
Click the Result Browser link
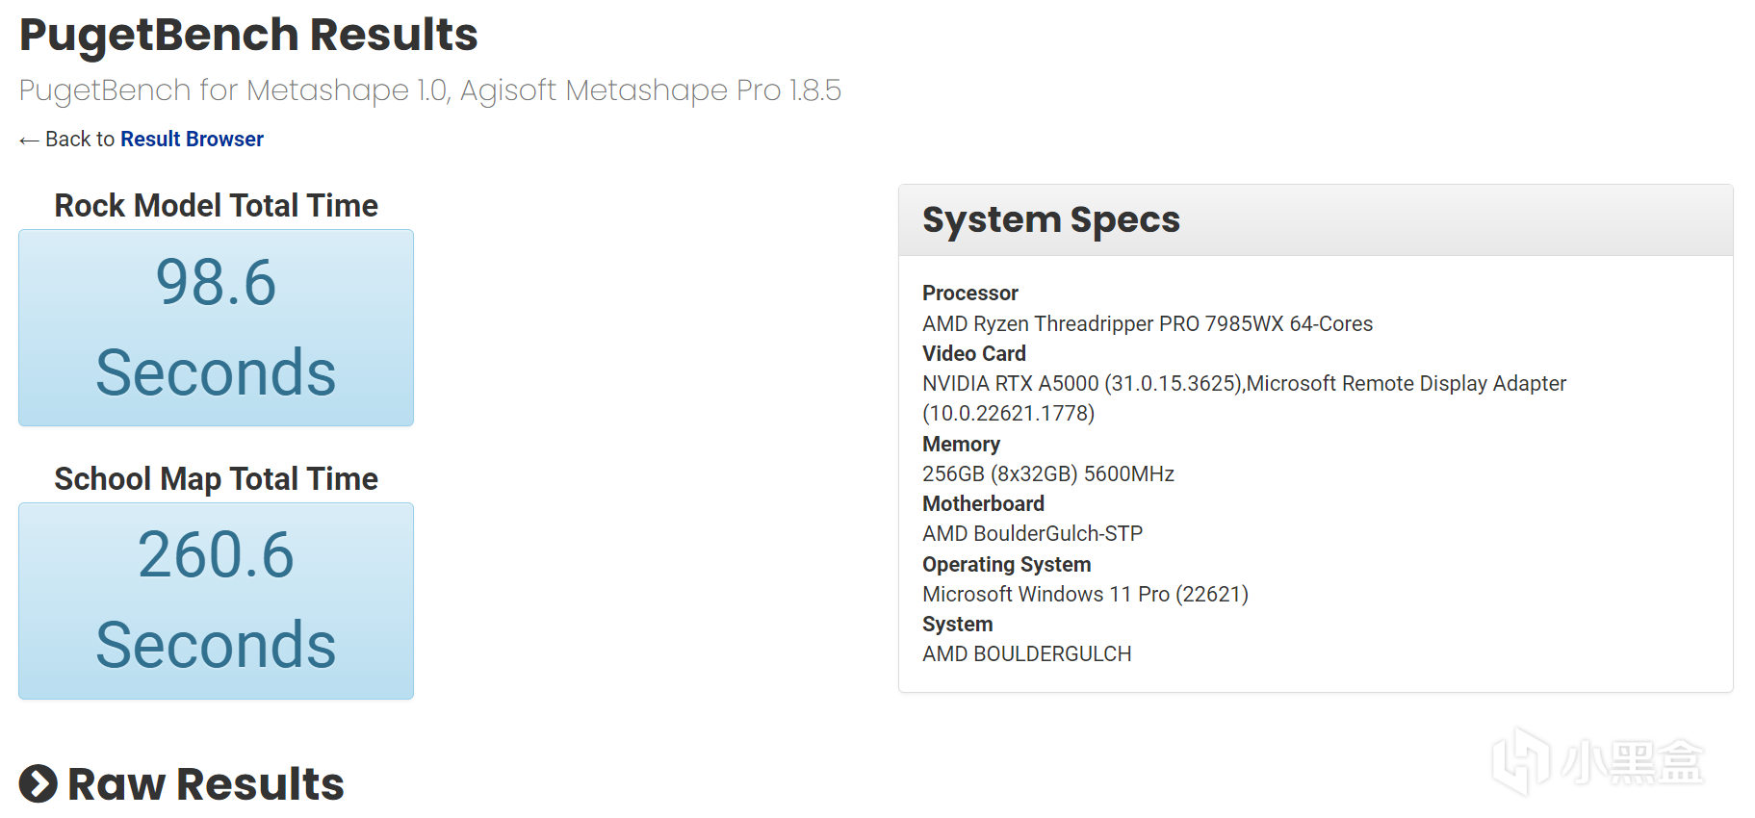click(192, 140)
